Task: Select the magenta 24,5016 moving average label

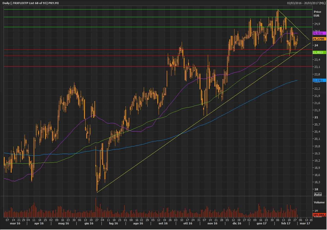Action: 319,33
